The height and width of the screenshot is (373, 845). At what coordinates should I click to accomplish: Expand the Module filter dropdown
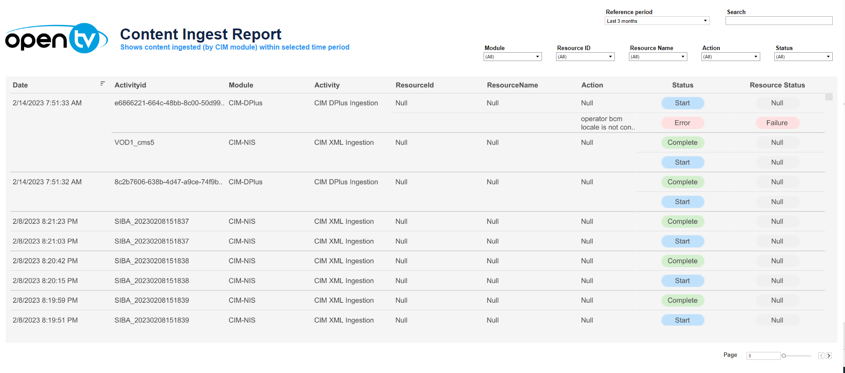(513, 57)
